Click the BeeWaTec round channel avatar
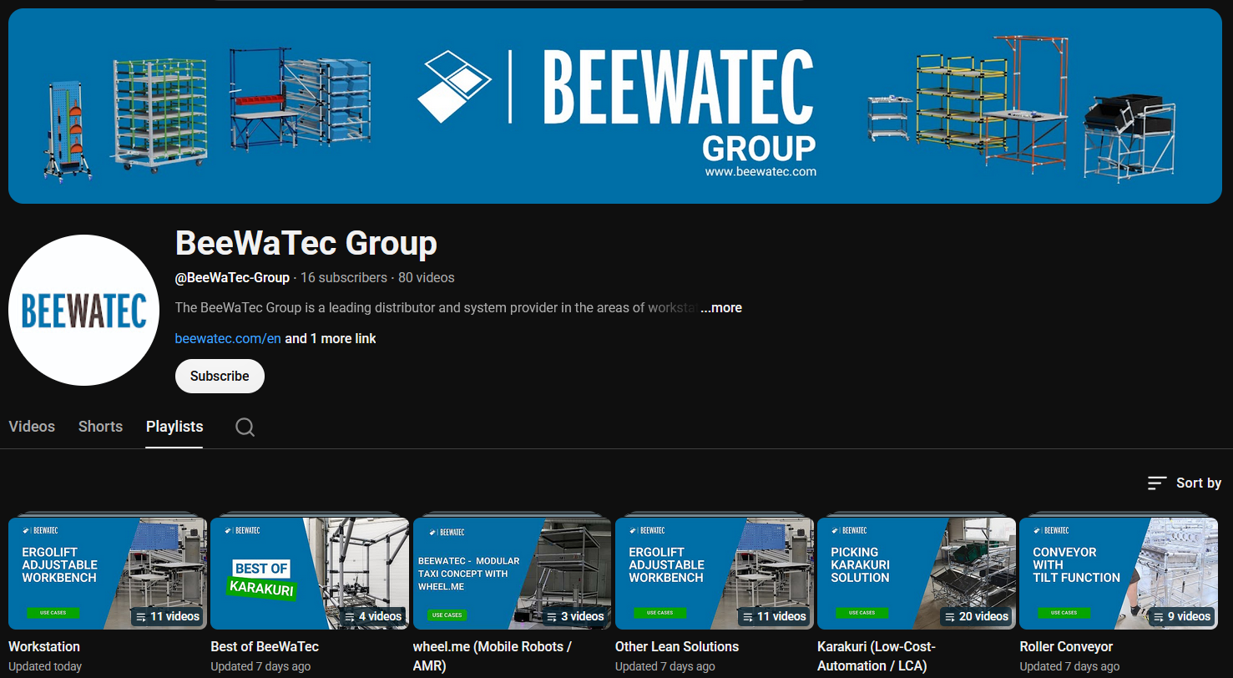Image resolution: width=1233 pixels, height=678 pixels. pyautogui.click(x=83, y=310)
